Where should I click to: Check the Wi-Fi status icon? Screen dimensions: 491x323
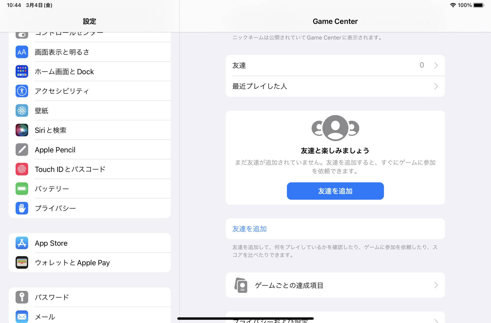click(x=453, y=5)
